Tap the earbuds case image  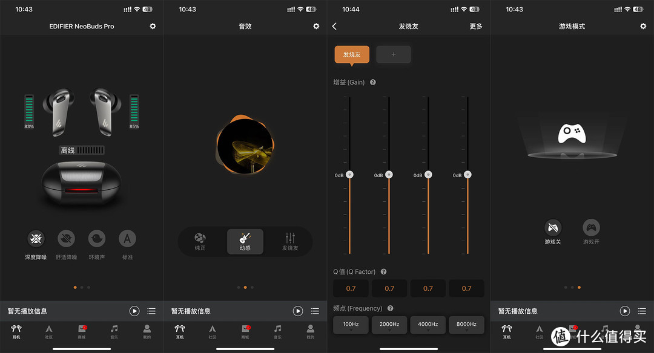pos(81,183)
